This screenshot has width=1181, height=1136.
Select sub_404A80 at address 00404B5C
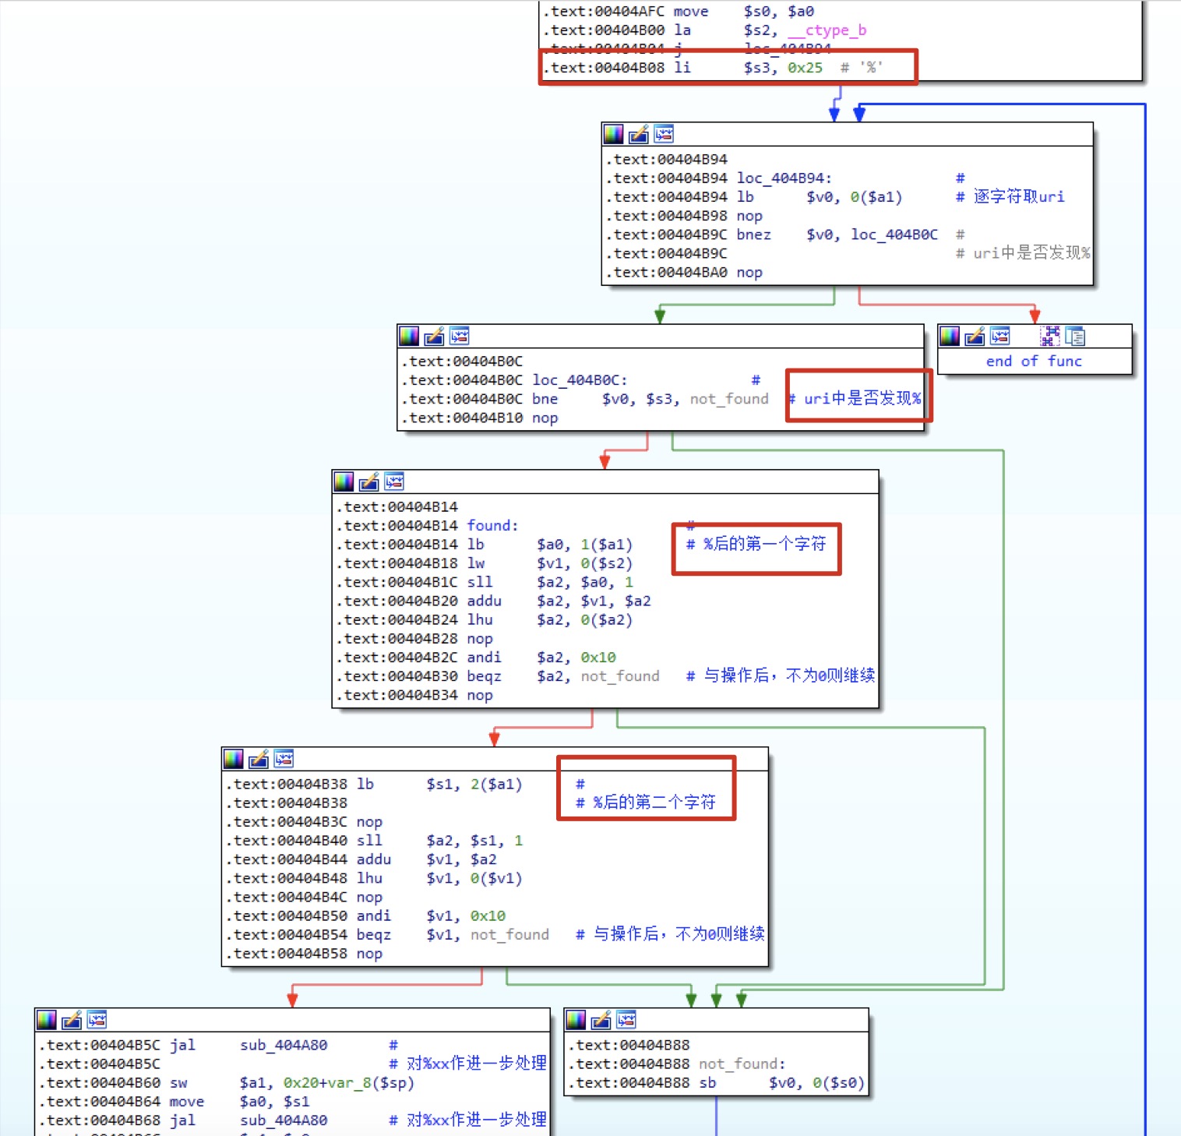click(x=284, y=1045)
